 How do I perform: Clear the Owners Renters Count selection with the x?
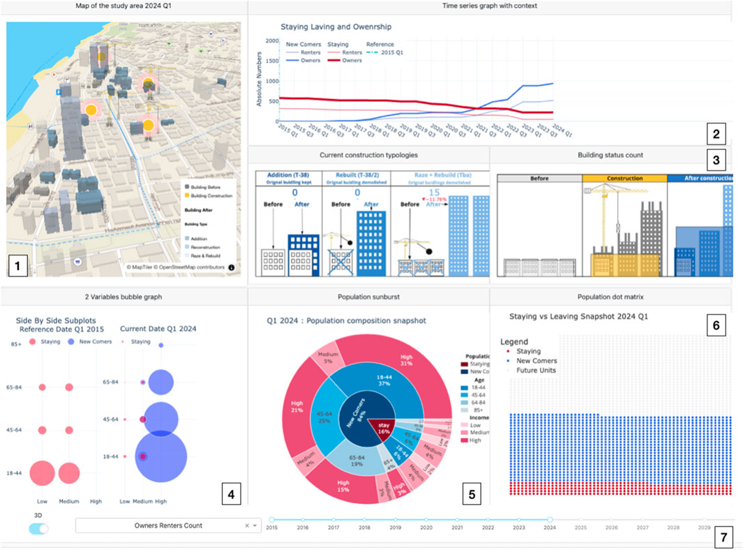247,526
